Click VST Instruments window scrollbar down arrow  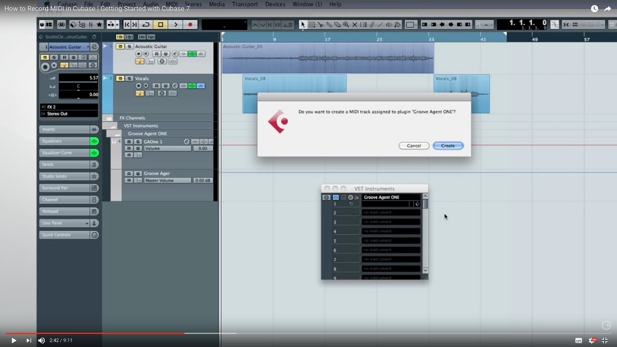click(425, 270)
